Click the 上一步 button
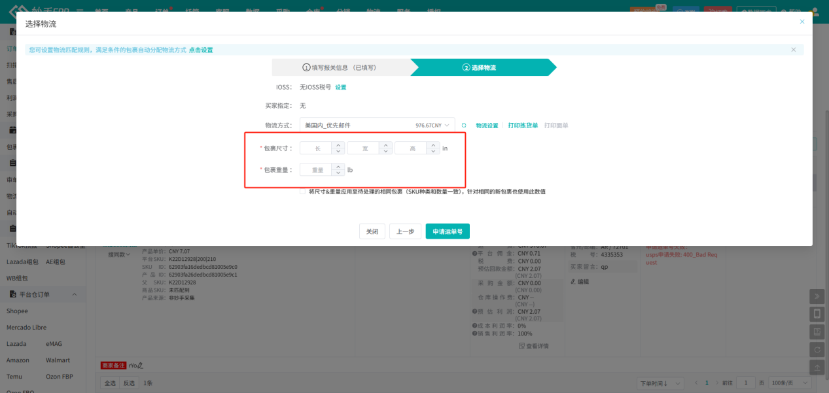 pos(405,231)
